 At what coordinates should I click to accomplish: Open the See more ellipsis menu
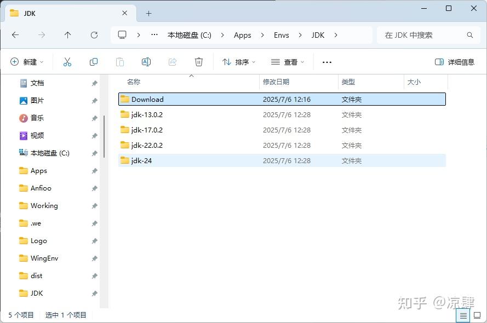326,61
